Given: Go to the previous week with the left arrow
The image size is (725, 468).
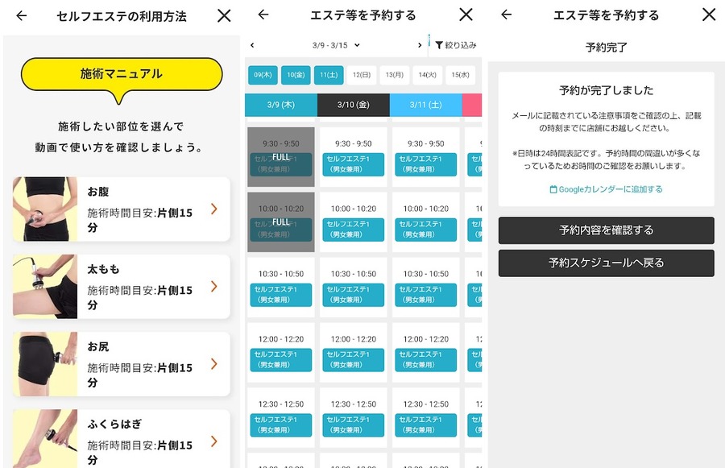Looking at the screenshot, I should coord(251,44).
